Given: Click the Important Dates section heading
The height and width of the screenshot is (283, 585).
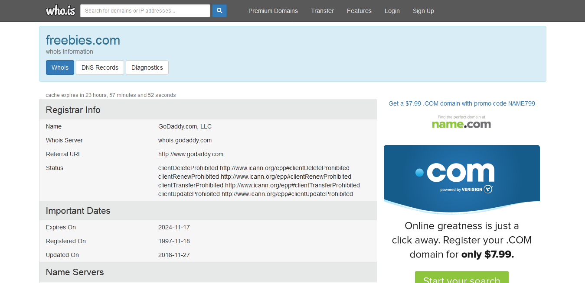Looking at the screenshot, I should (78, 211).
